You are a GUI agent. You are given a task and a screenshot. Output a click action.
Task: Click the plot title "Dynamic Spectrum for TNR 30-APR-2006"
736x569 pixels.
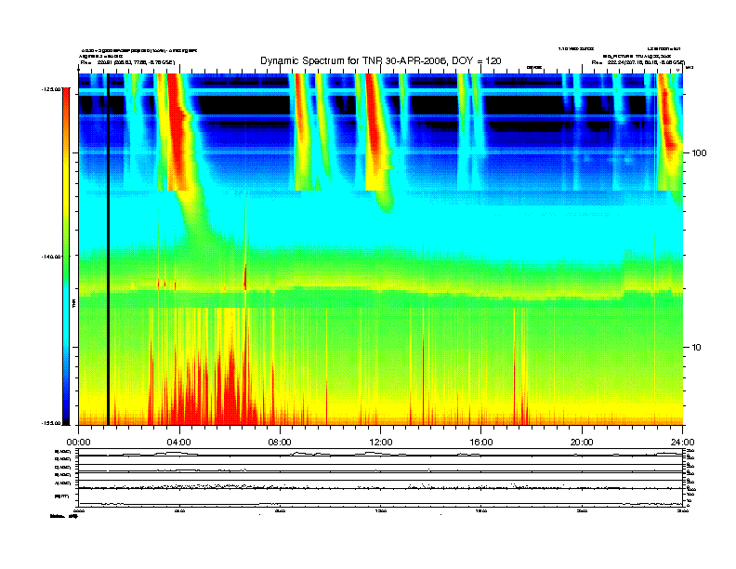pos(354,60)
